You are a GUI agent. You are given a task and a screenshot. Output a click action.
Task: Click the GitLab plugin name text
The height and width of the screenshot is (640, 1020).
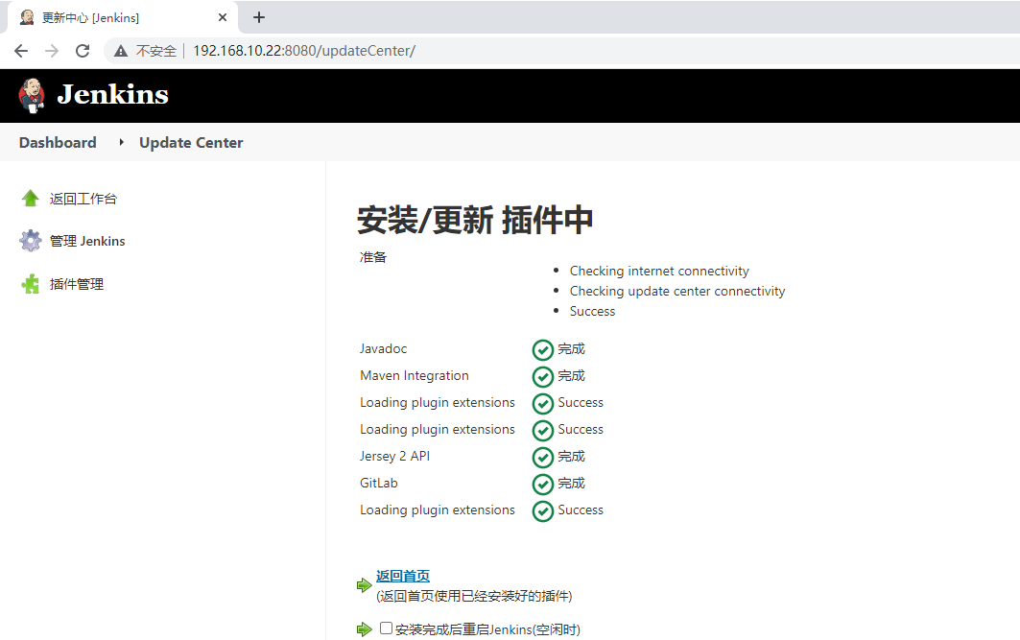click(x=379, y=483)
